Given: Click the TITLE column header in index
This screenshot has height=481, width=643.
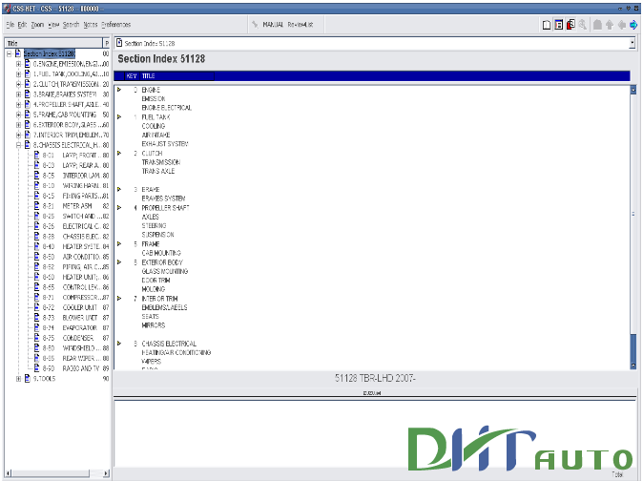Looking at the screenshot, I should pos(148,75).
